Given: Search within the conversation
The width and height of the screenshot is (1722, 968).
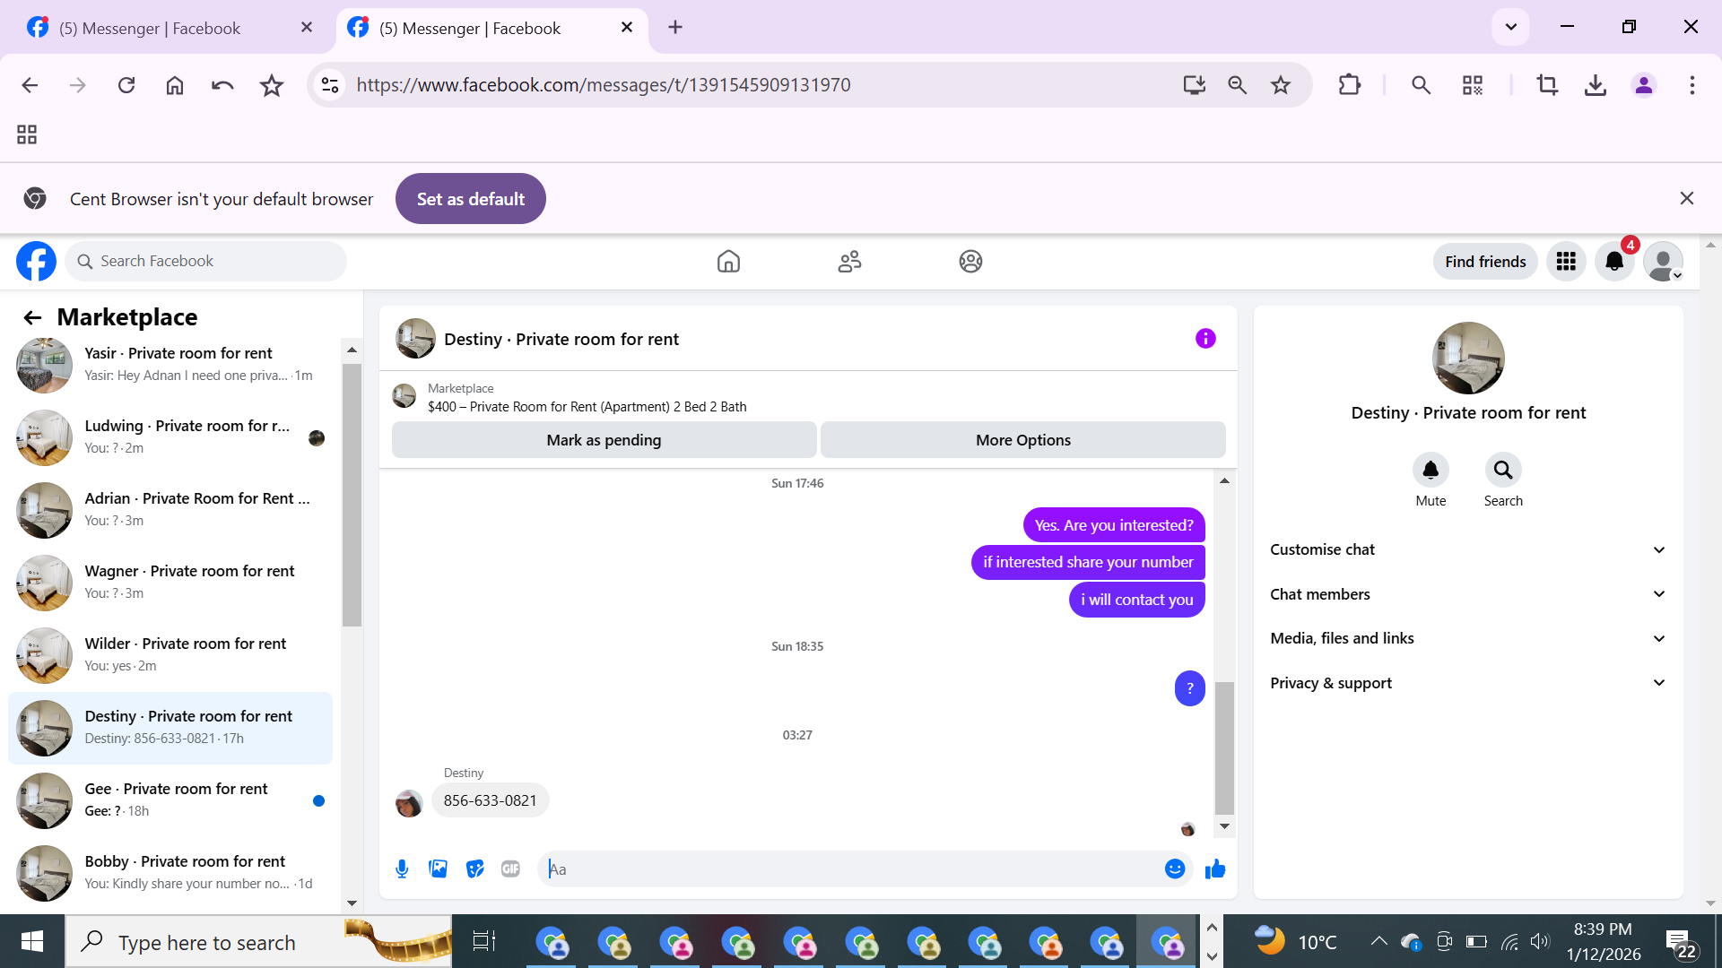Looking at the screenshot, I should 1503,470.
